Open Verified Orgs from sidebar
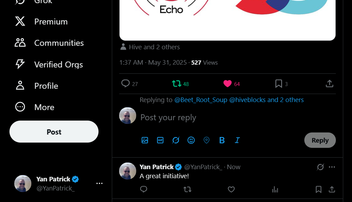The width and height of the screenshot is (352, 202). coord(49,64)
